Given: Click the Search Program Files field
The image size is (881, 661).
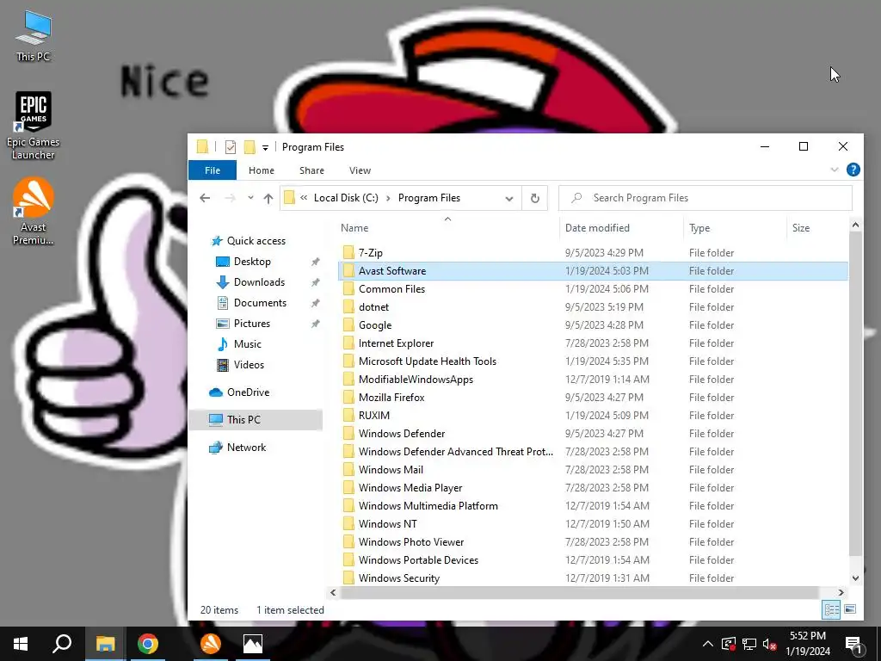Looking at the screenshot, I should click(705, 198).
